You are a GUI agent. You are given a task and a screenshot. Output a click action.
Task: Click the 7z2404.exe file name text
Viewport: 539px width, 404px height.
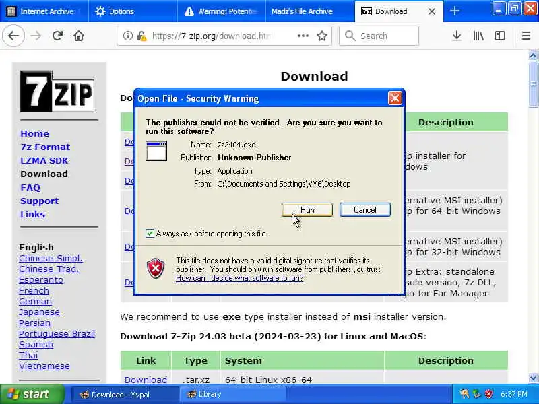236,145
